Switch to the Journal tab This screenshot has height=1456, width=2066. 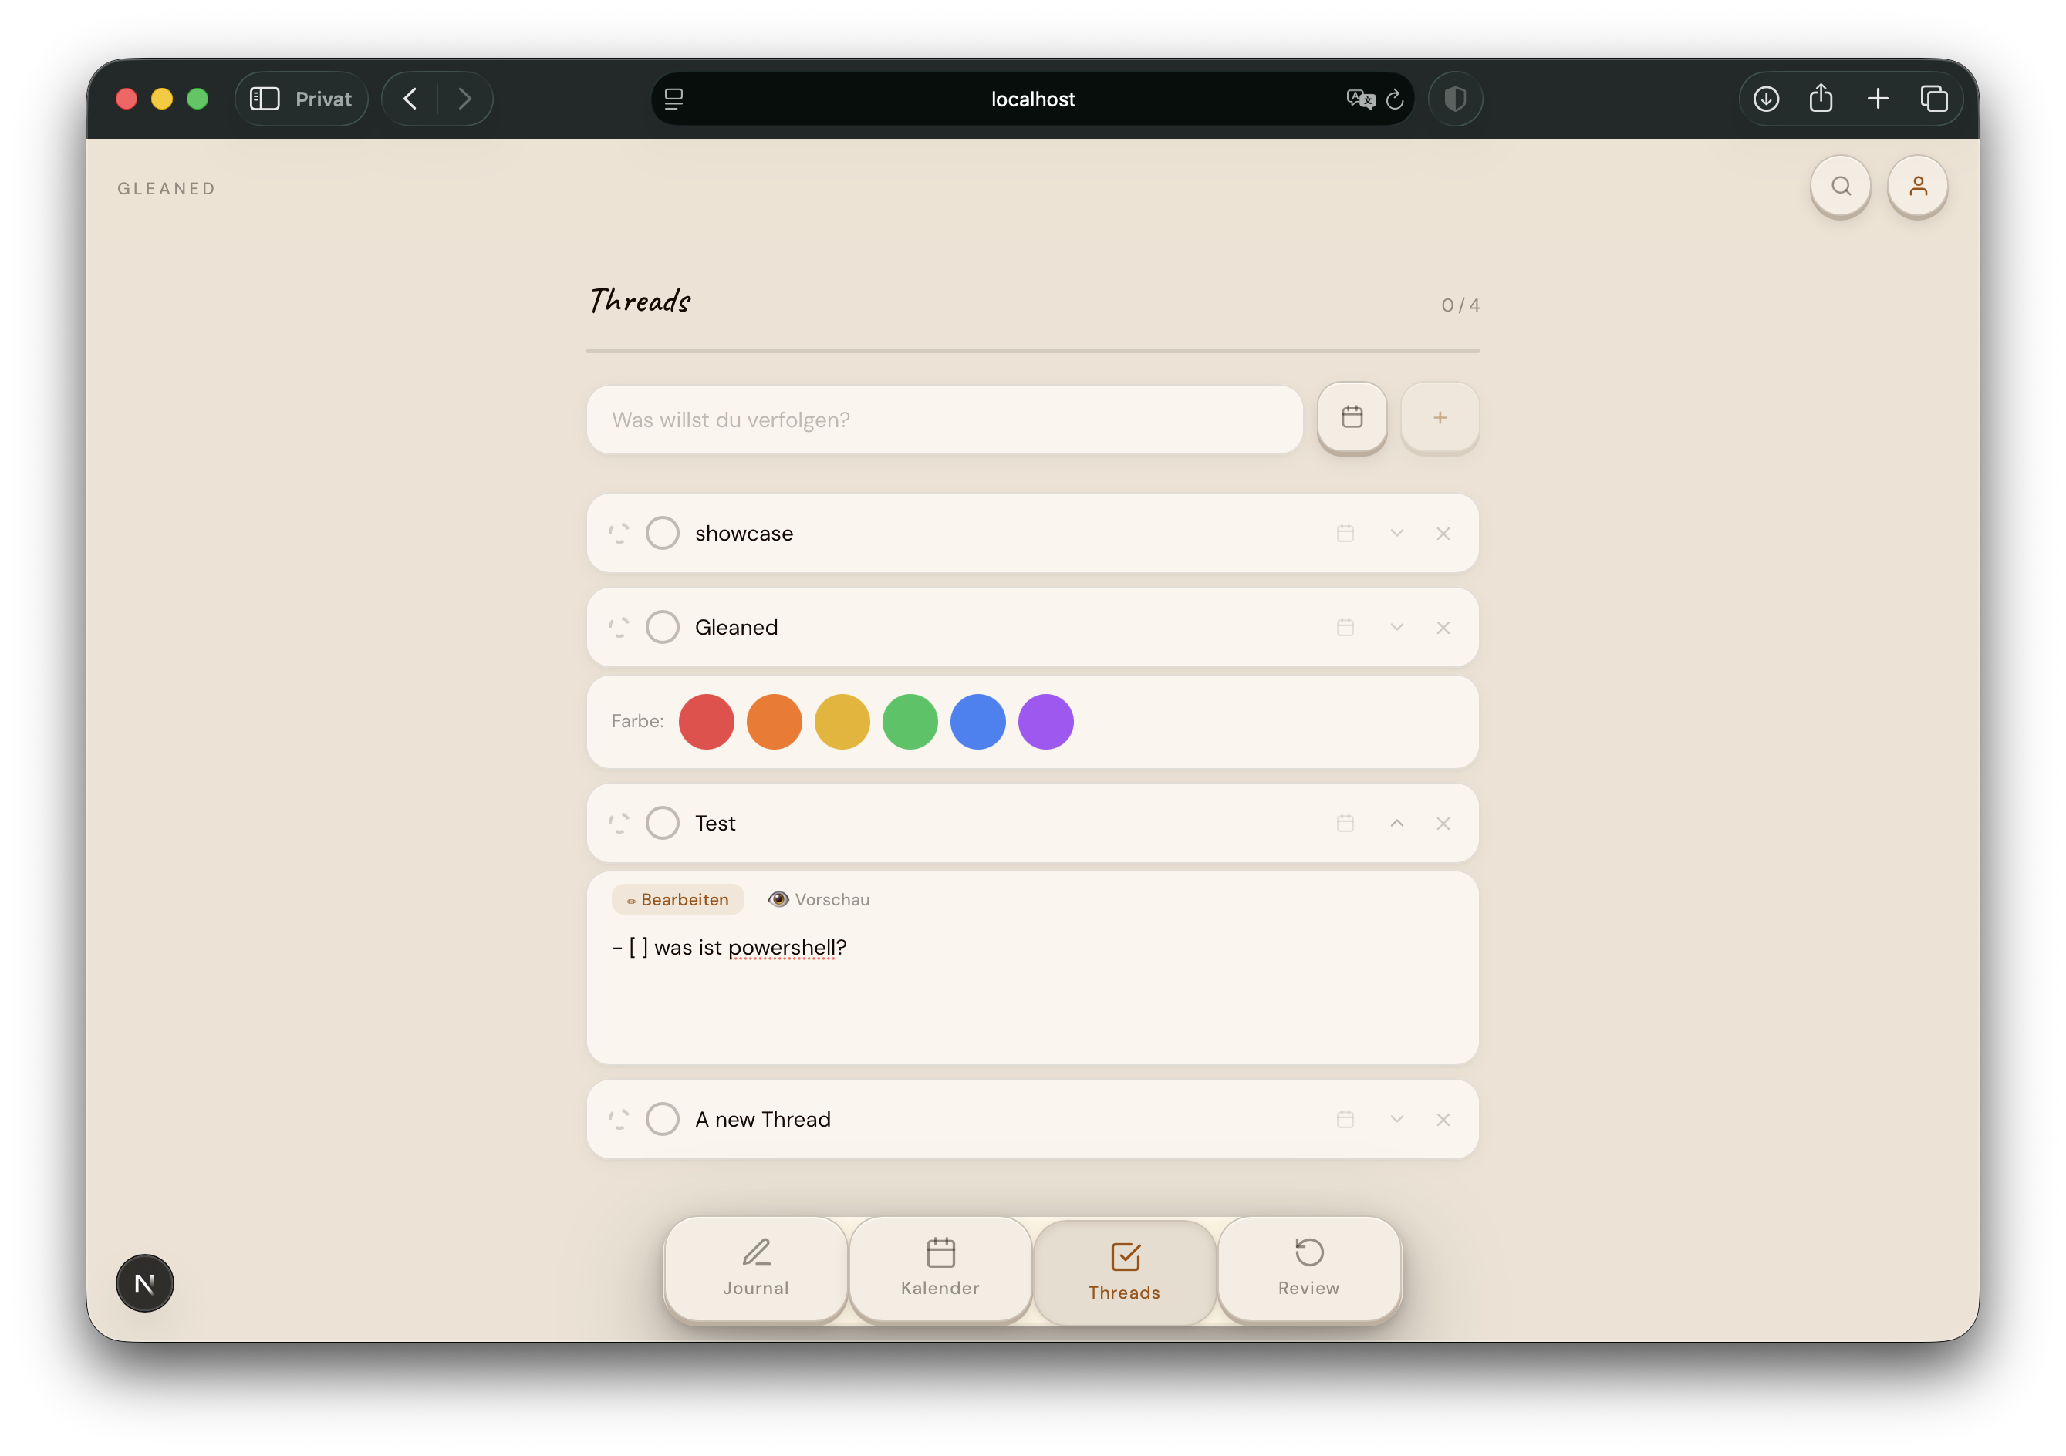(x=756, y=1268)
